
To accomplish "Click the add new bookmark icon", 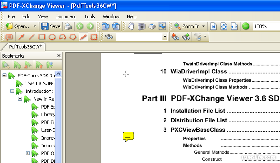I will tap(17, 65).
